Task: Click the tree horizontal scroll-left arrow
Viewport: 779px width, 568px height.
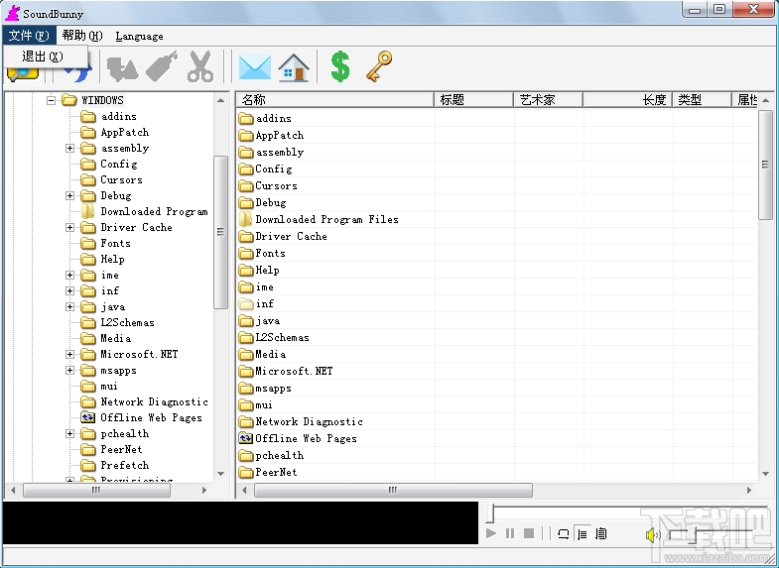Action: click(x=14, y=490)
